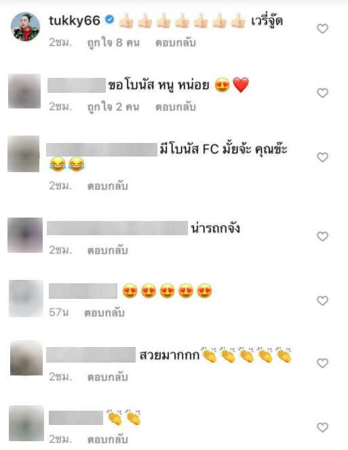The image size is (348, 450).
Task: Heart the น่ารถกจัง comment
Action: [x=322, y=237]
